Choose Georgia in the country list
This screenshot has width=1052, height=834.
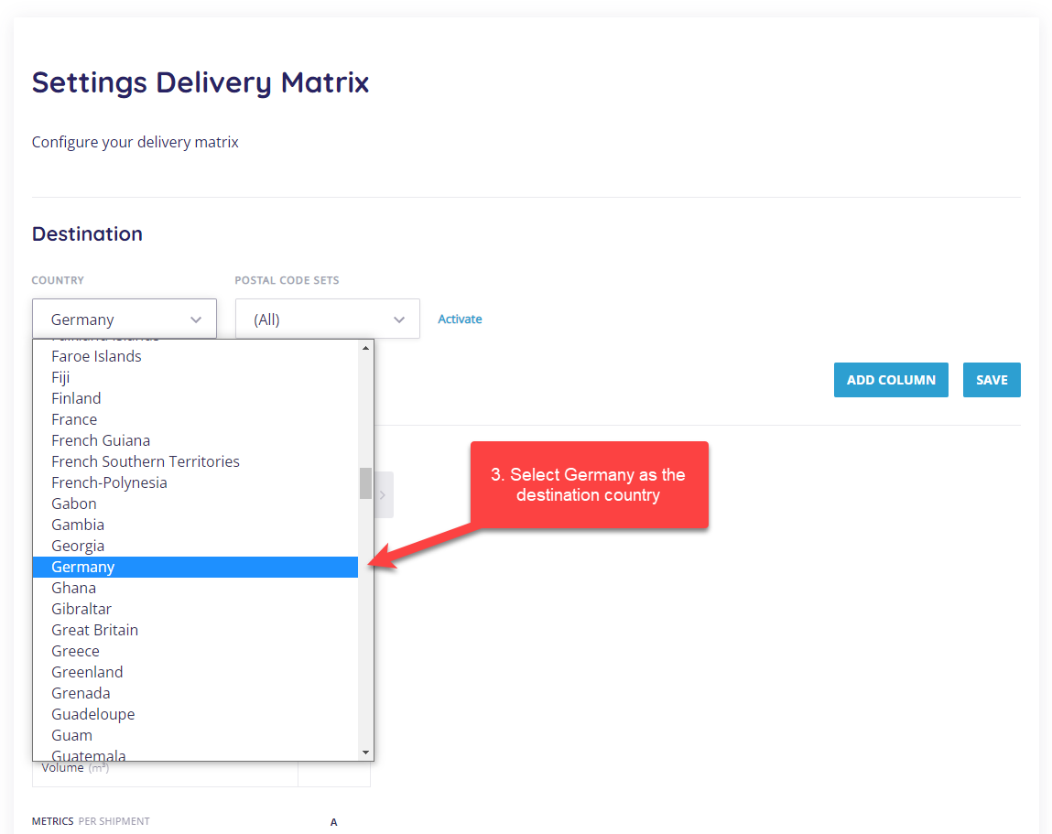195,546
